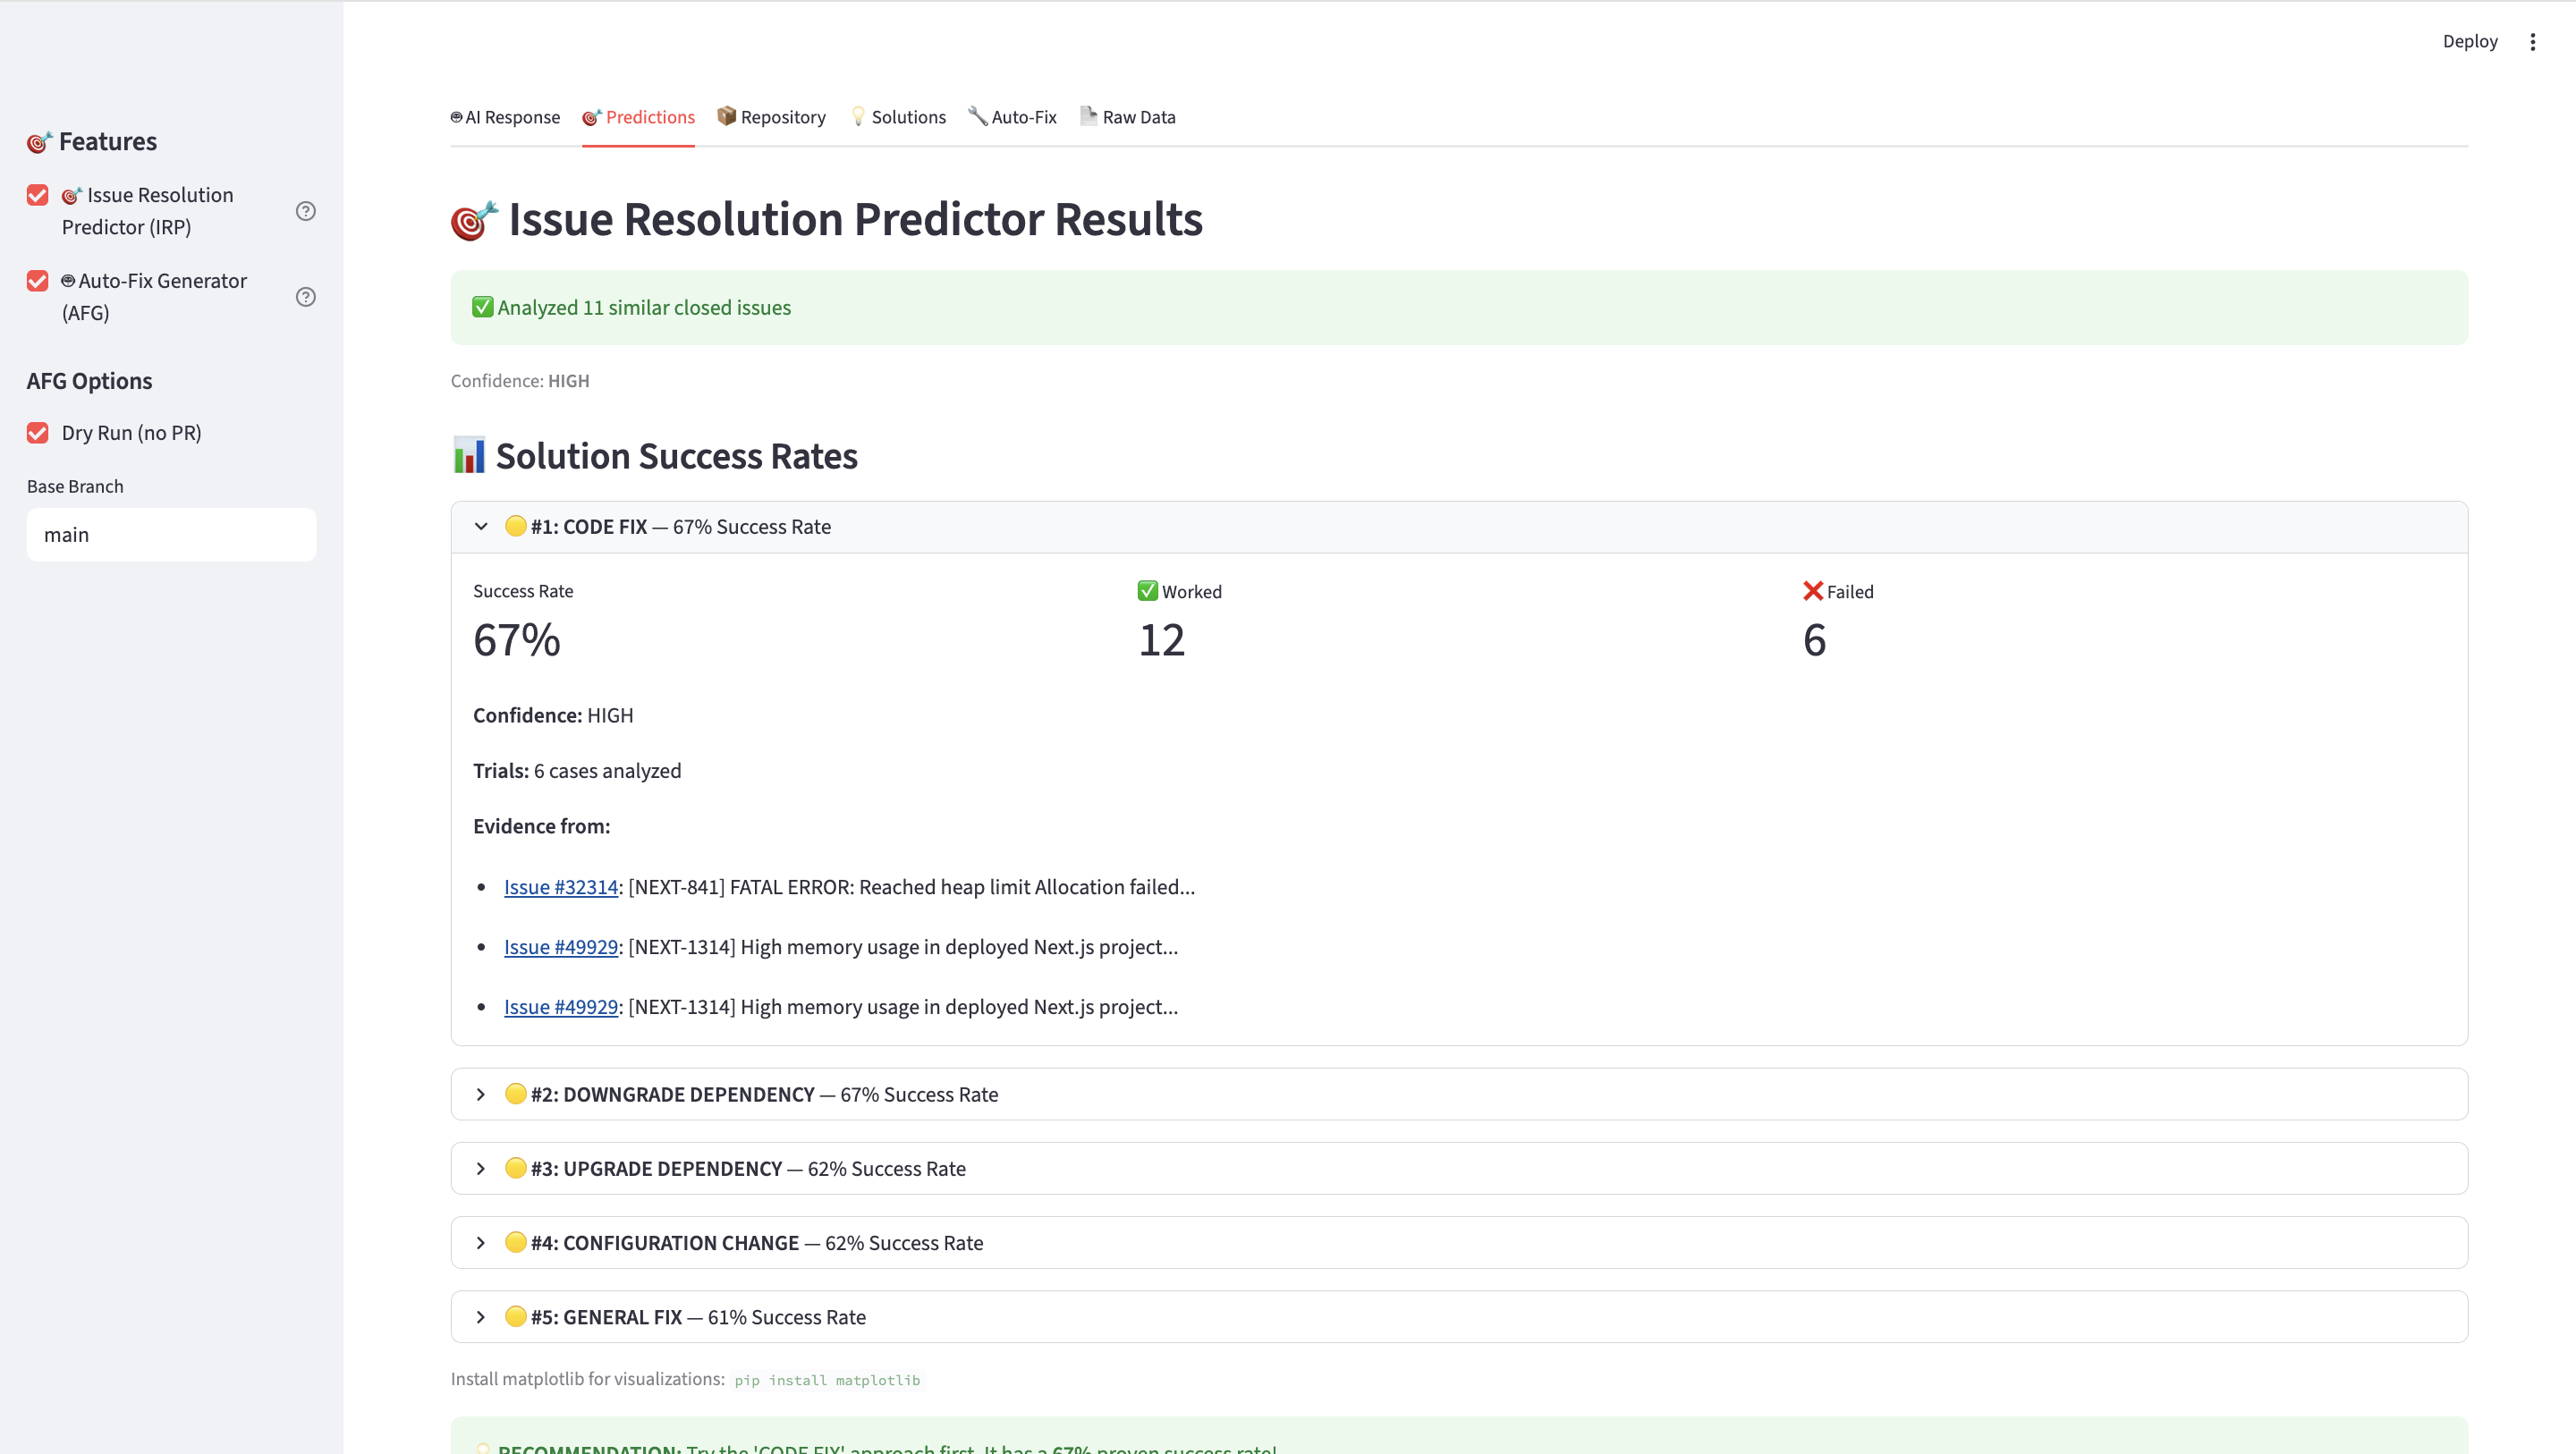Click help icon beside Auto-Fix Generator

[x=306, y=297]
